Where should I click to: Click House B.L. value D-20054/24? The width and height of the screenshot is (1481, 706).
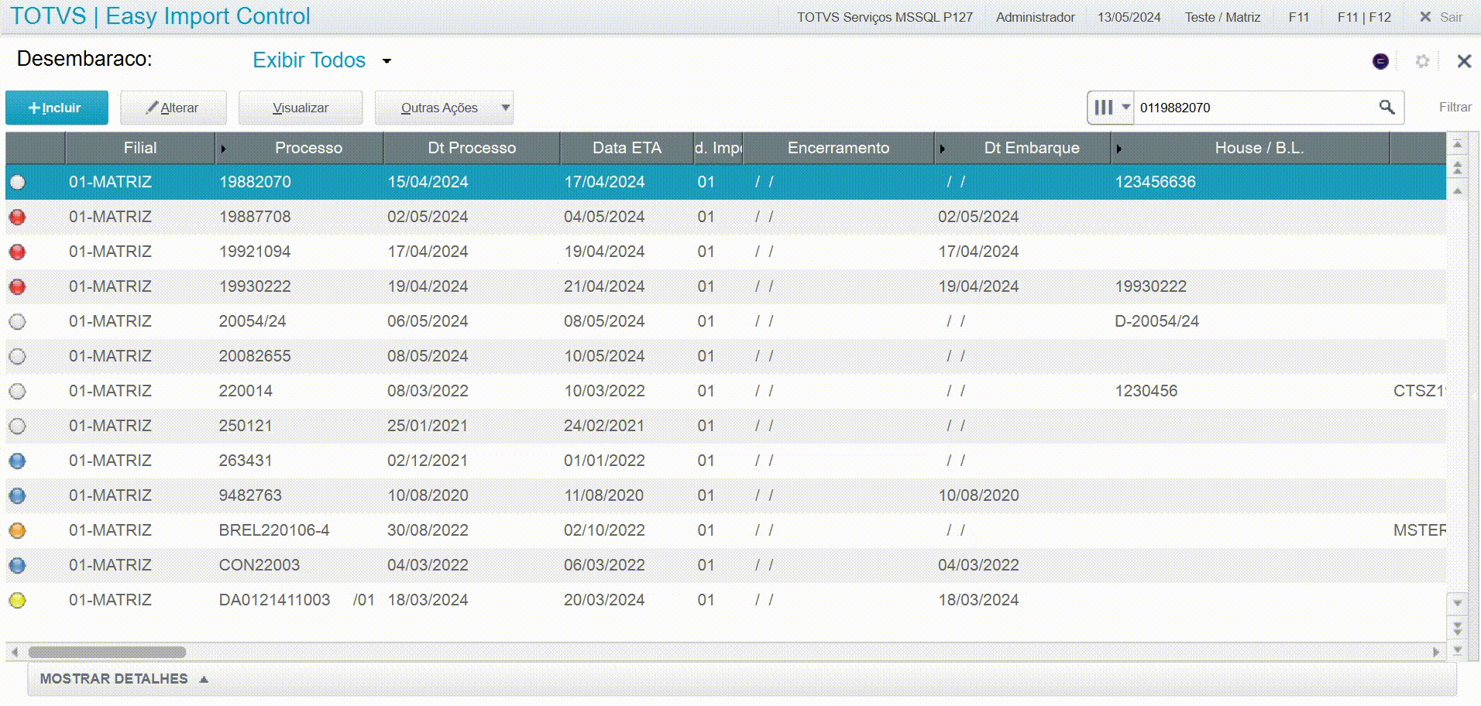[1156, 321]
